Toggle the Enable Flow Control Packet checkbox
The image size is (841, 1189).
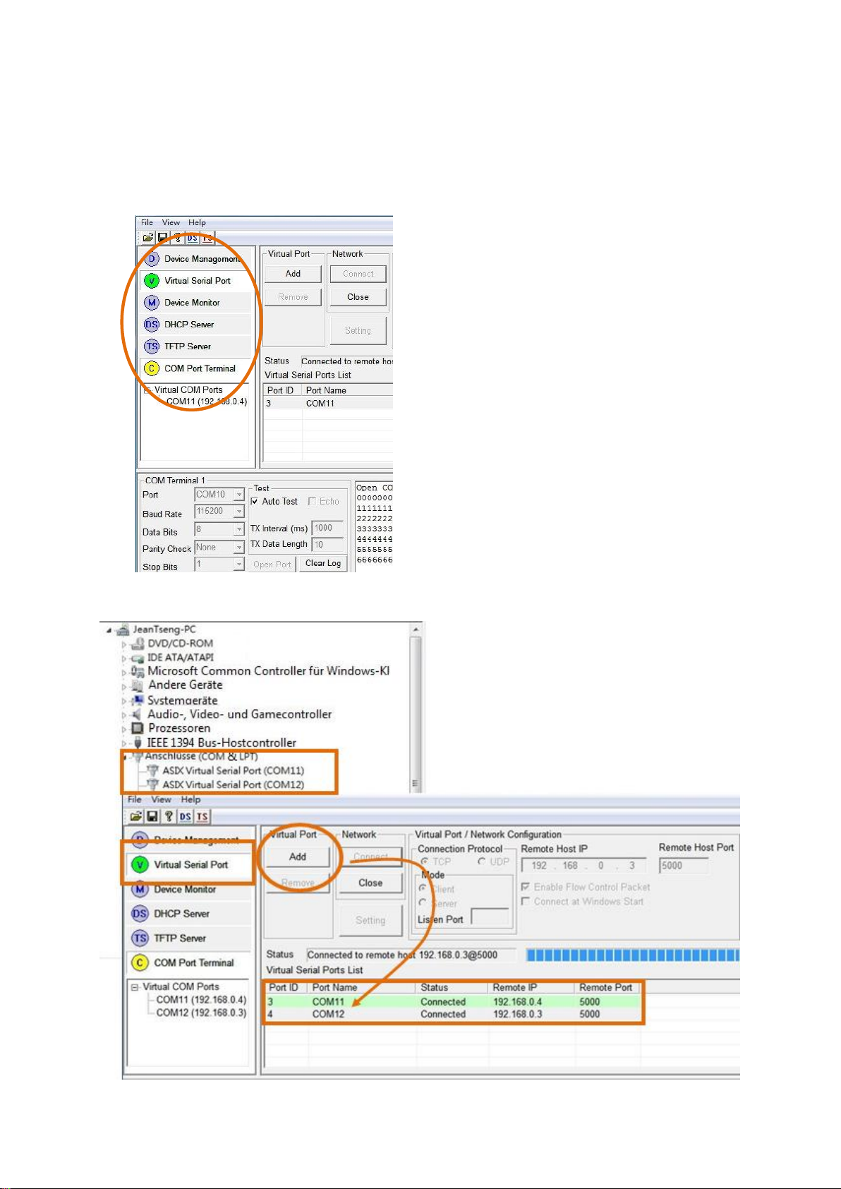(525, 887)
